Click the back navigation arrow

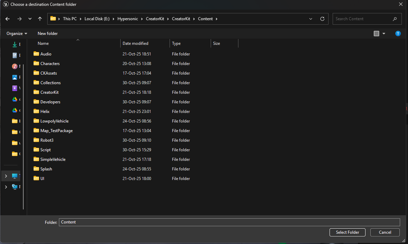8,19
